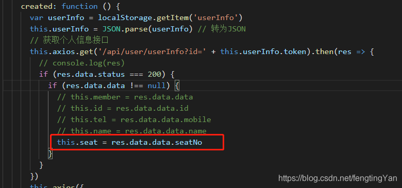This screenshot has width=402, height=188.
Task: Click the line 'created: function () {'
Action: (71, 6)
